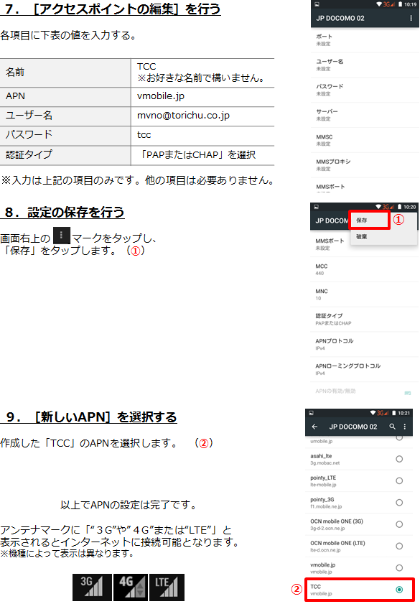Click table cell '「PAPまたはCHAP」を選択'
Screen dimensions: 420x604
pos(202,155)
